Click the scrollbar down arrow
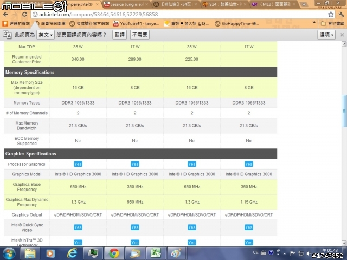The width and height of the screenshot is (347, 260). tap(344, 243)
